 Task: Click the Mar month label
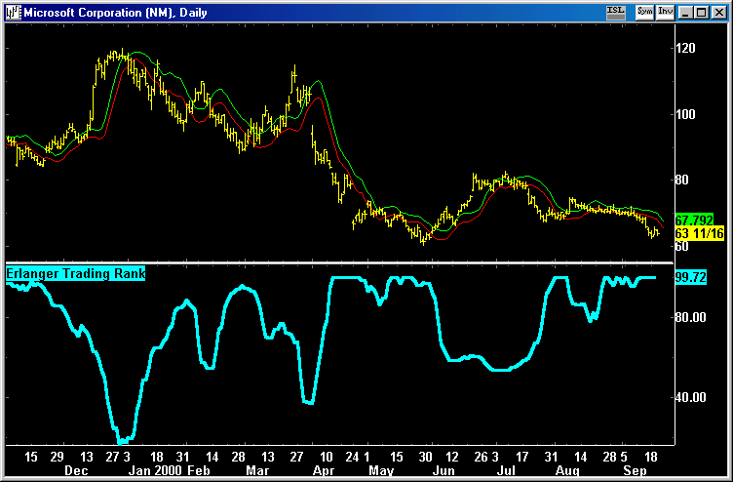coord(257,470)
